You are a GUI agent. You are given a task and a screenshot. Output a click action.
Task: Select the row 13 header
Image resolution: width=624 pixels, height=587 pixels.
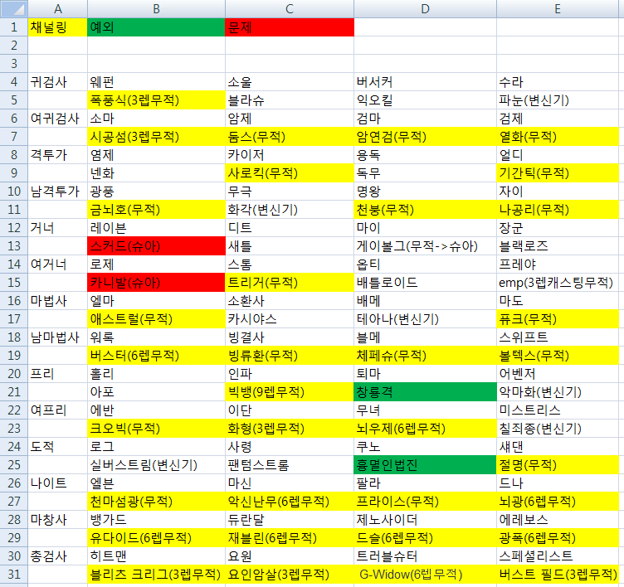(13, 245)
